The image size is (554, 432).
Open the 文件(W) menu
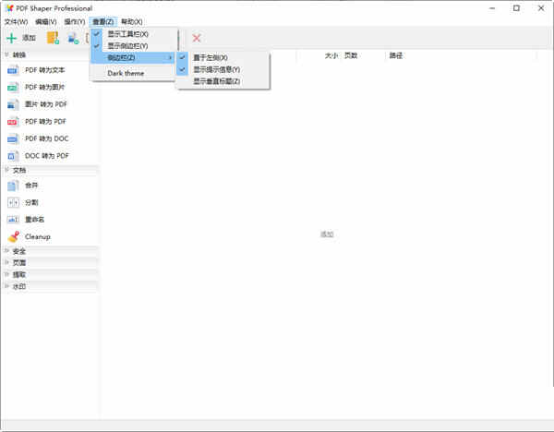coord(17,21)
